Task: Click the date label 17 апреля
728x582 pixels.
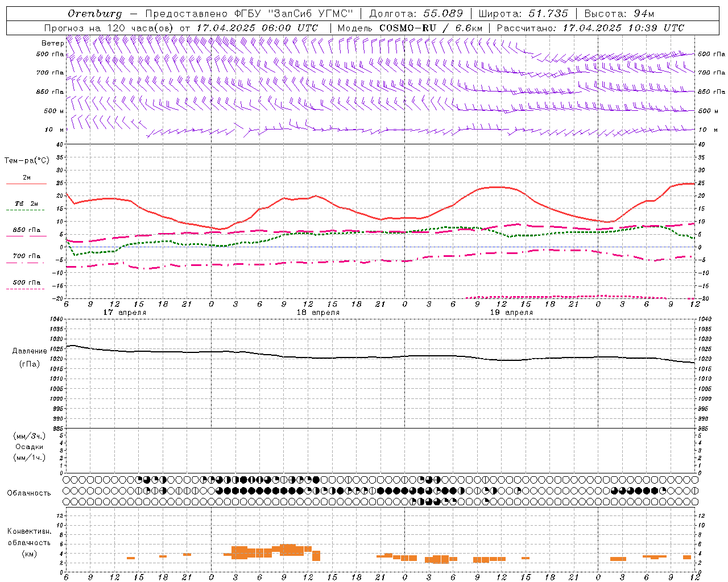Action: 125,313
